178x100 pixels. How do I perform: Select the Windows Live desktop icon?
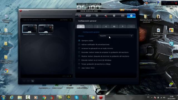(x=171, y=31)
